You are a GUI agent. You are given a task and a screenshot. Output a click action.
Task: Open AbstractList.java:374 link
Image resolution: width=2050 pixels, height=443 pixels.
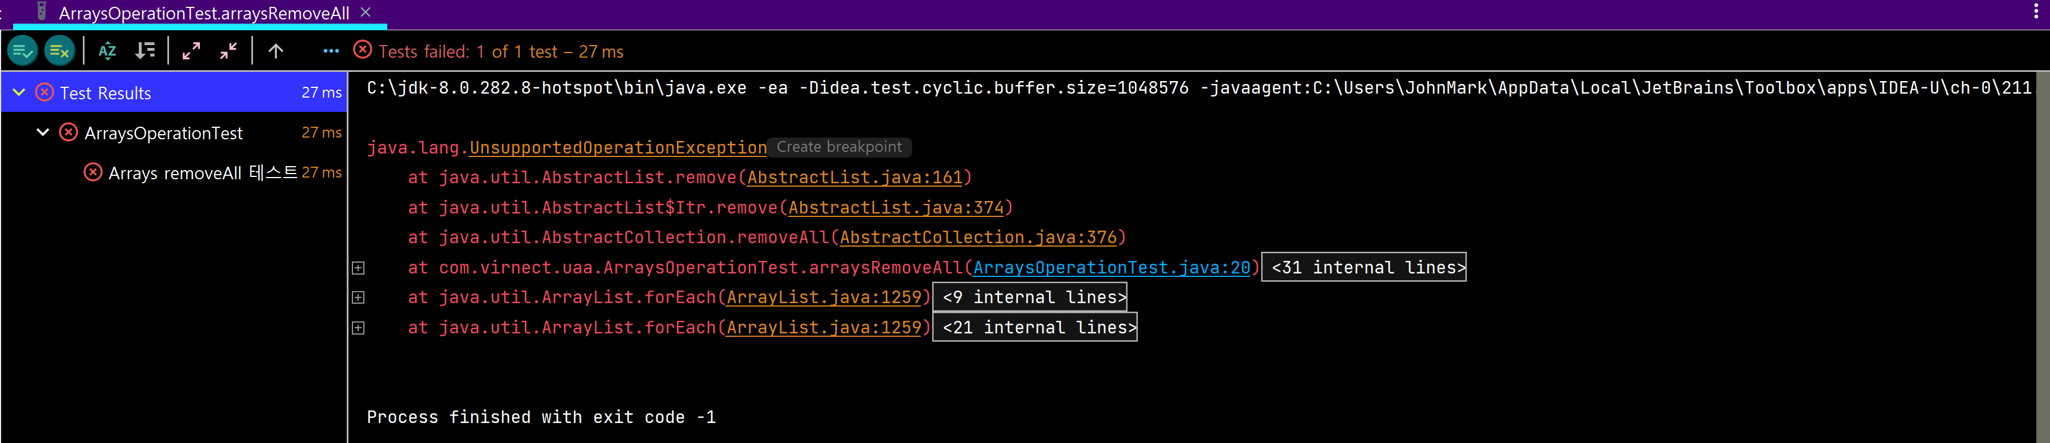click(896, 208)
